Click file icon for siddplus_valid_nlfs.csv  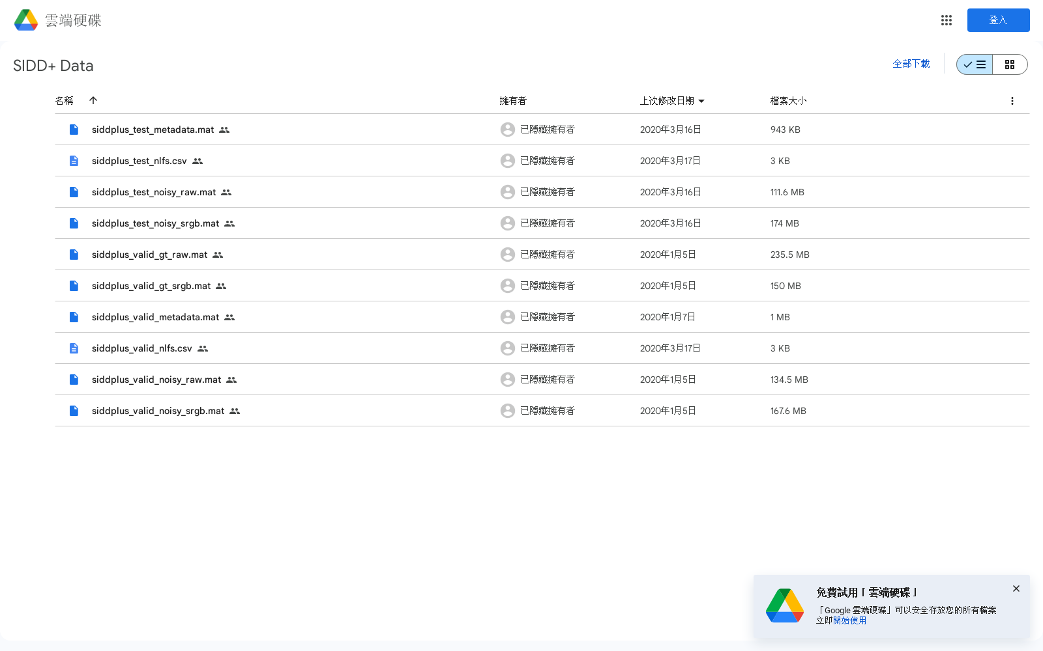click(74, 348)
